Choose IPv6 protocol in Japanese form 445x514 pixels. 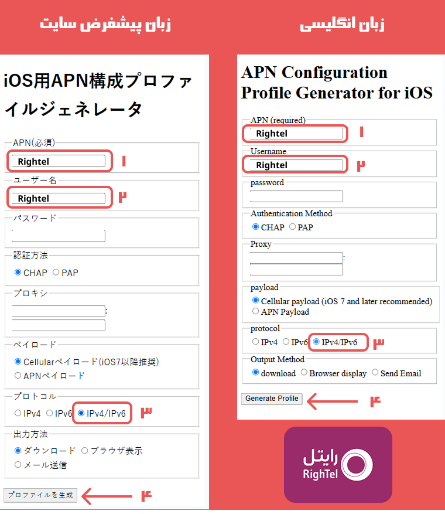49,413
